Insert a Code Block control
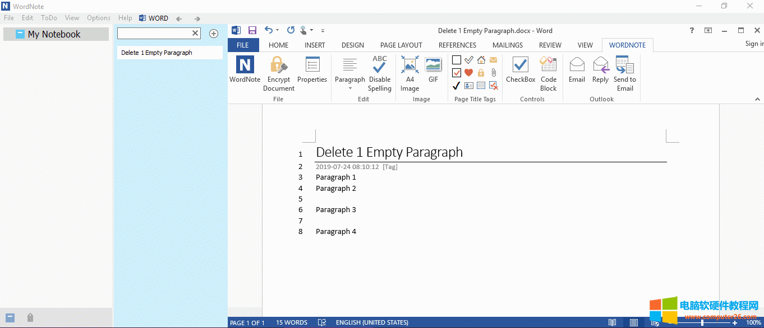 pyautogui.click(x=548, y=65)
